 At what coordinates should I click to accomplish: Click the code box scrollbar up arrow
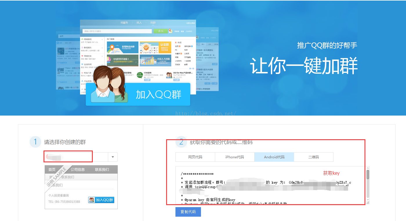click(368, 168)
